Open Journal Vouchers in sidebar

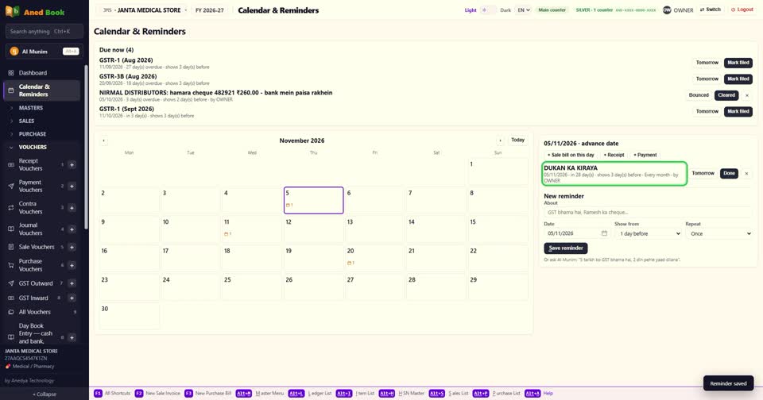tap(31, 229)
